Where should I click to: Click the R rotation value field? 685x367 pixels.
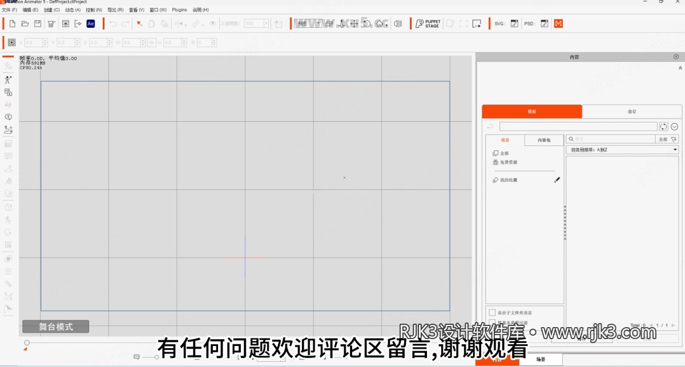click(x=204, y=43)
